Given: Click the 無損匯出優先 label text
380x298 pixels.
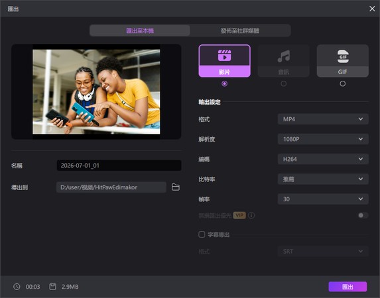Looking at the screenshot, I should pos(215,215).
